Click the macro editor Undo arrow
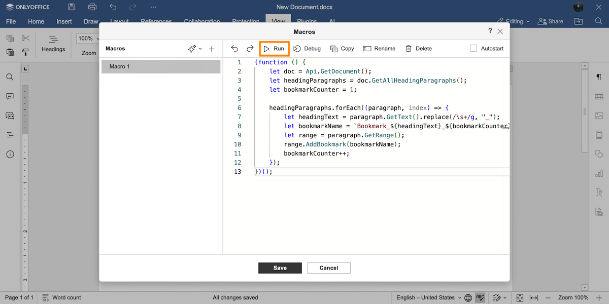 [x=234, y=49]
